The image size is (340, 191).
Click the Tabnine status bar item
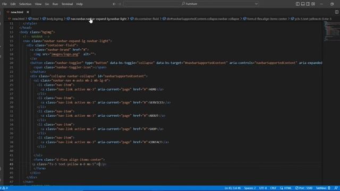[323, 188]
